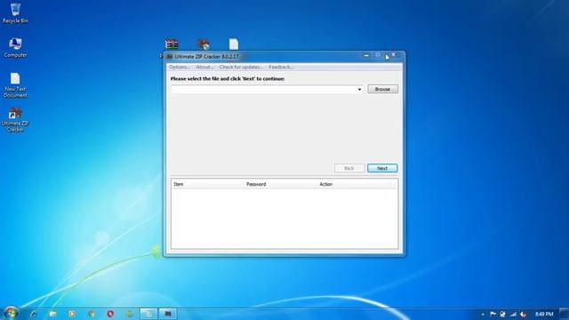Image resolution: width=569 pixels, height=320 pixels.
Task: Open the volume tray icon
Action: coord(524,314)
